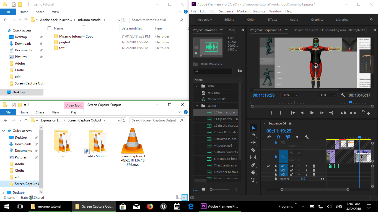This screenshot has width=378, height=212.
Task: Click the audio preview scrub slider handle
Action: (201, 56)
